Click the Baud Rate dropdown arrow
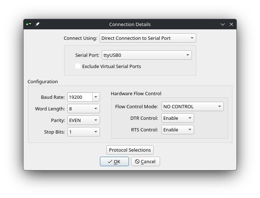This screenshot has width=260, height=198. (x=96, y=97)
